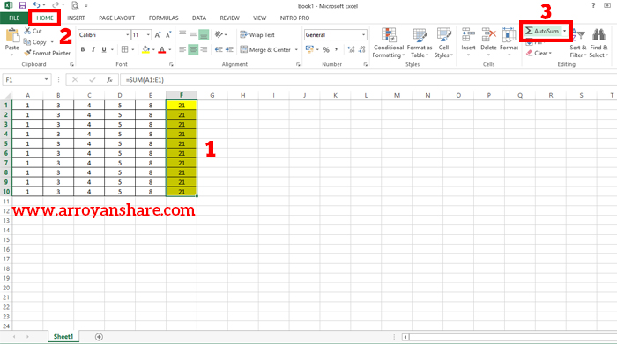Select column header G

pos(212,95)
